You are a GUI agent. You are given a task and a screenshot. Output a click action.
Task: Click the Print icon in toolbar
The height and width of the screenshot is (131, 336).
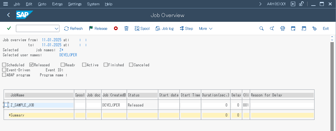coord(283,28)
